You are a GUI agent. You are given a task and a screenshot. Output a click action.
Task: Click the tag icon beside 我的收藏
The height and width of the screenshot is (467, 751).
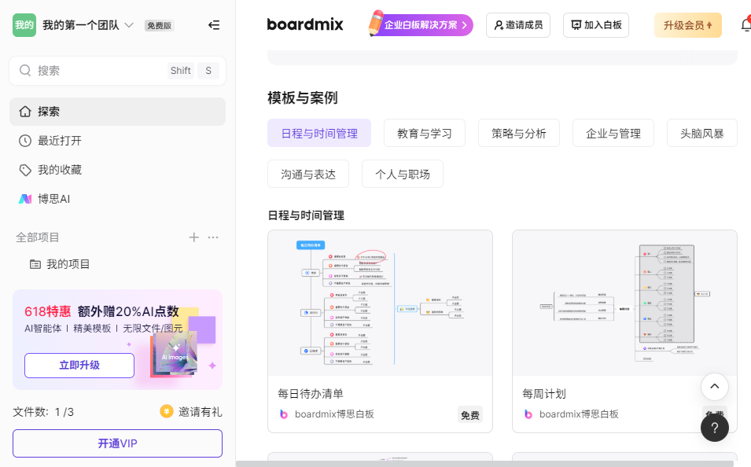tap(25, 170)
